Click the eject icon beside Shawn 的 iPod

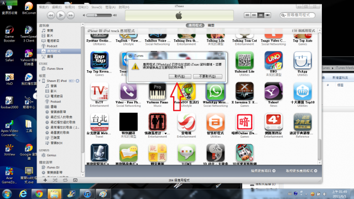coord(77,81)
